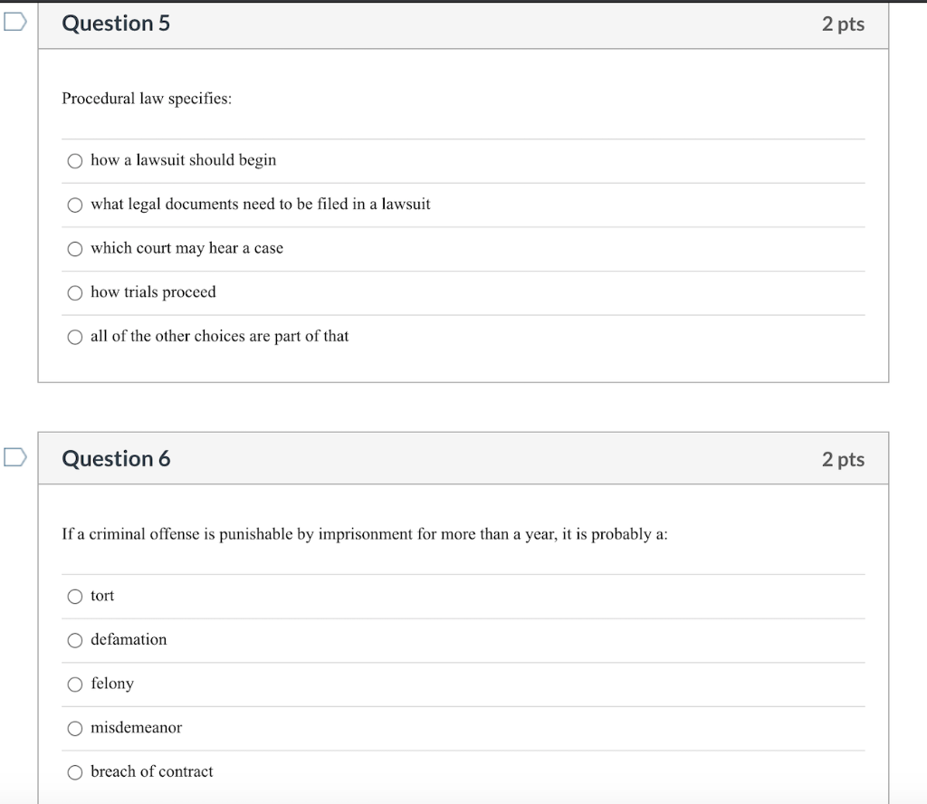The width and height of the screenshot is (927, 804).
Task: Pick 'felony' in Question 6
Action: coord(74,684)
